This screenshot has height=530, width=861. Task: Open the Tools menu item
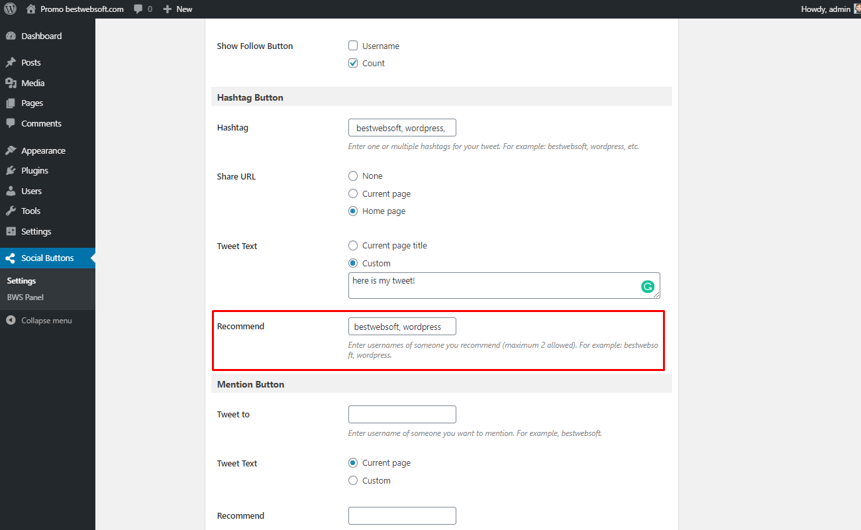click(48, 211)
